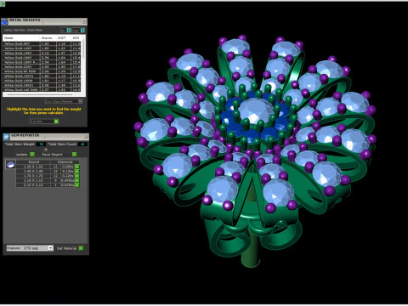This screenshot has width=408, height=306.
Task: Click the green Save Report button icon
Action: pyautogui.click(x=74, y=155)
